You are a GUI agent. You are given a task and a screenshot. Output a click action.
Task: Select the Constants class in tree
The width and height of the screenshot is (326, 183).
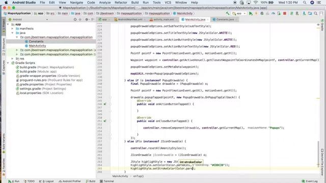click(36, 42)
